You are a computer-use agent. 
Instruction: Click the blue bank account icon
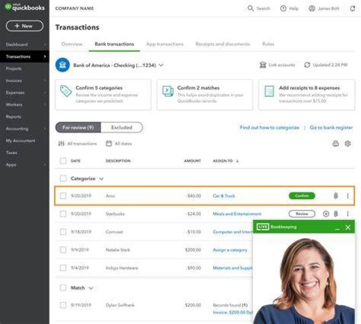pyautogui.click(x=62, y=65)
